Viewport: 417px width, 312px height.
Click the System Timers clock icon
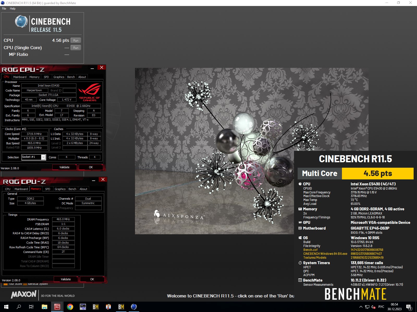tap(300, 263)
